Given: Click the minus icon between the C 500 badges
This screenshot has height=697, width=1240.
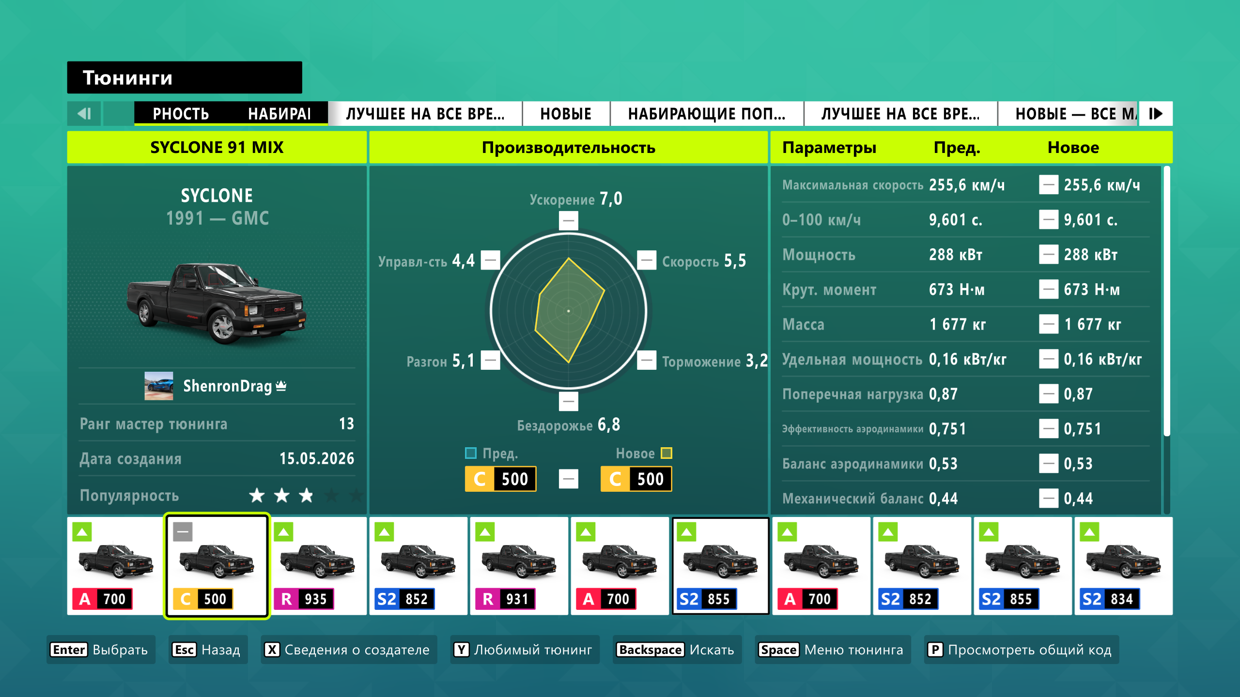Looking at the screenshot, I should 569,479.
